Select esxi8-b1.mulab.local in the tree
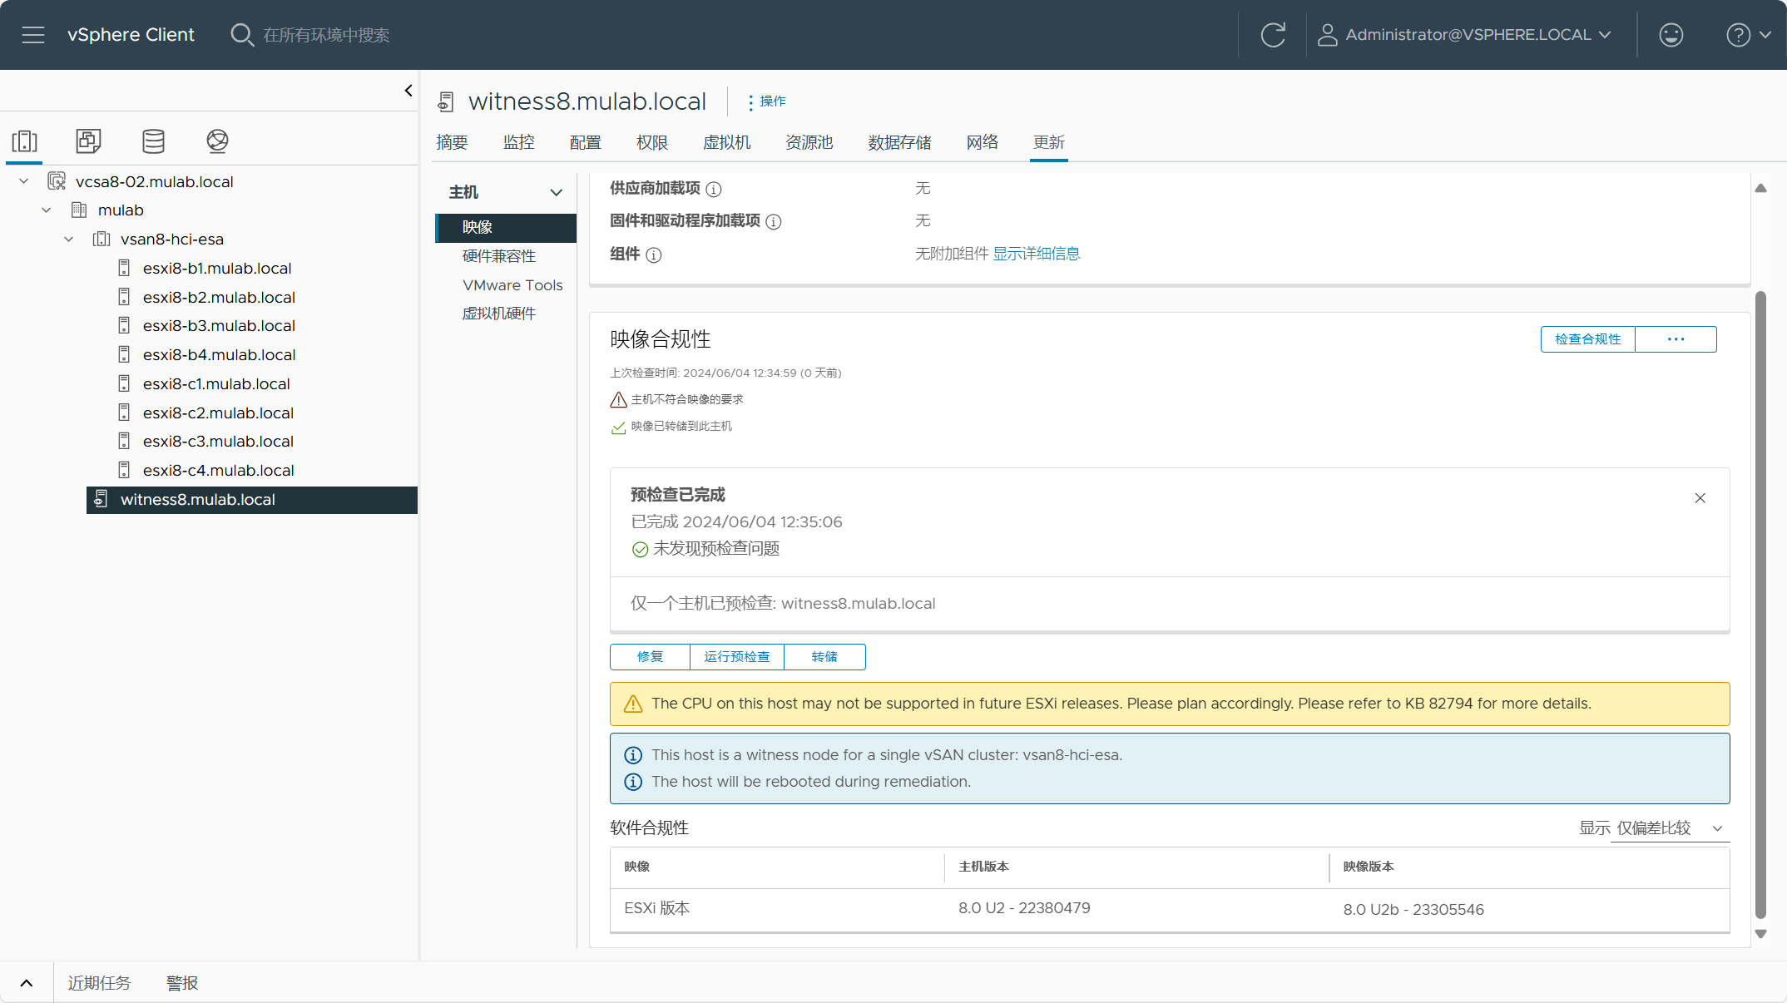This screenshot has width=1787, height=1003. pyautogui.click(x=217, y=269)
